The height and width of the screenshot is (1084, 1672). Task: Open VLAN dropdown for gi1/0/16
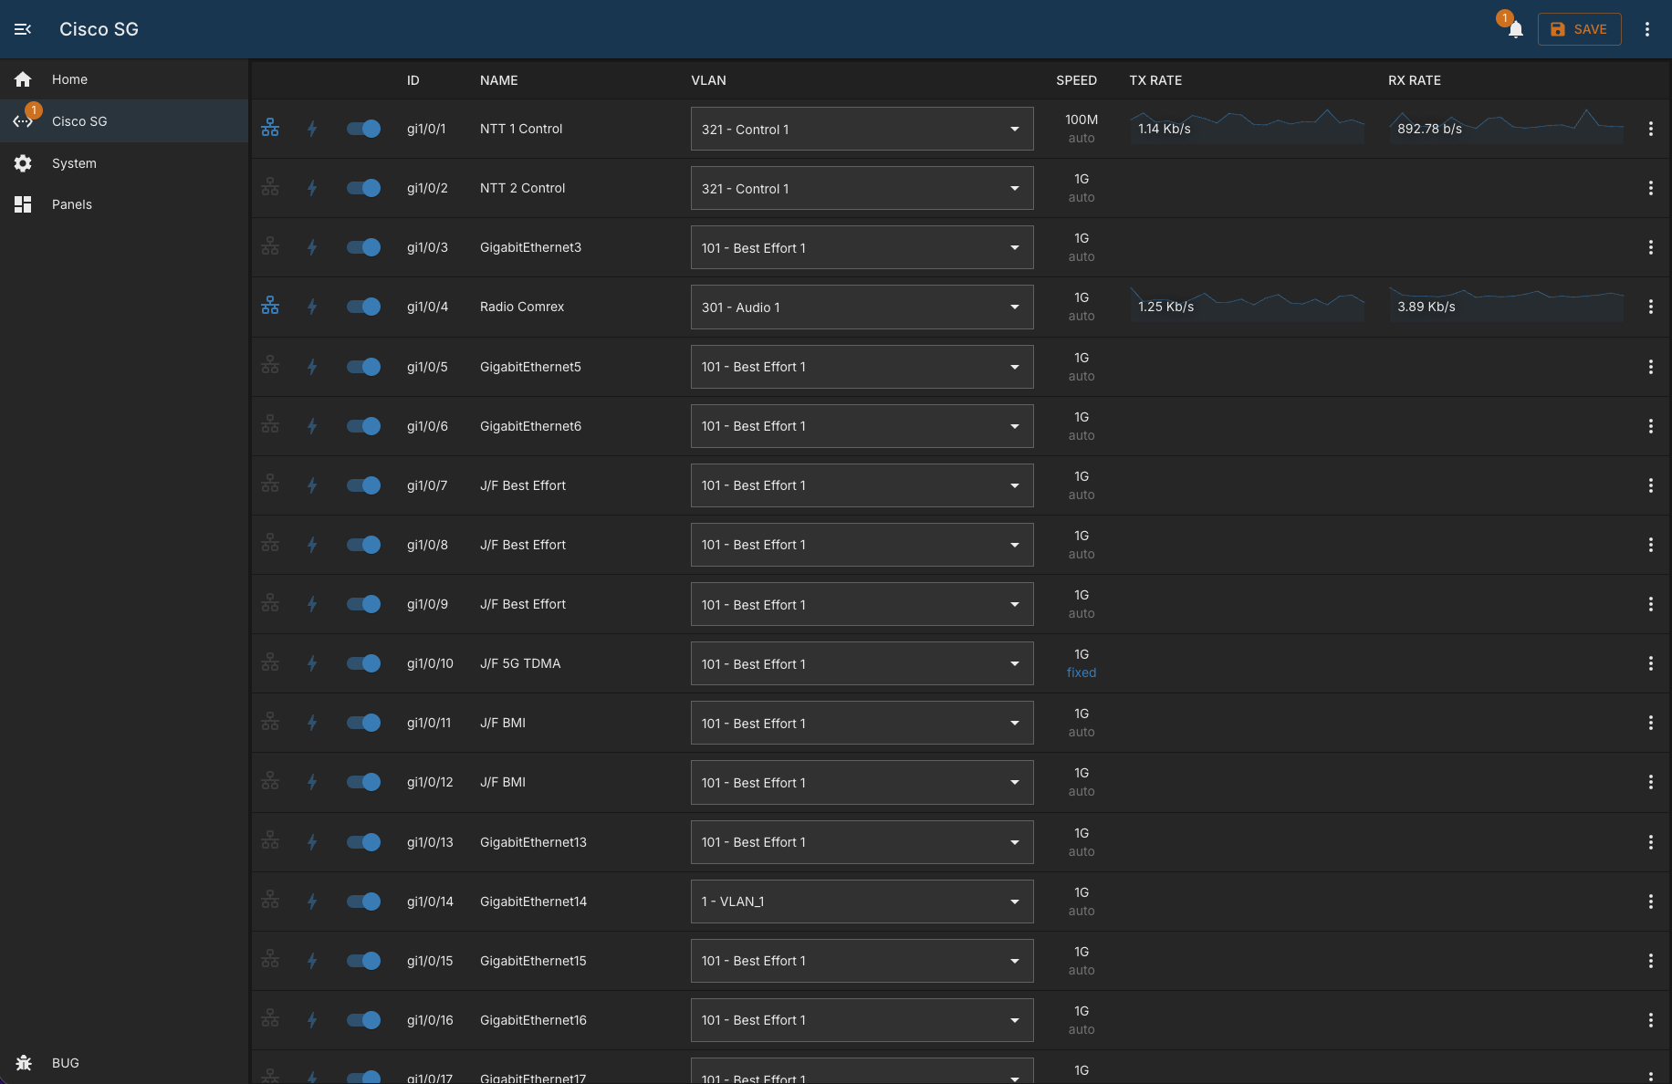click(862, 1020)
